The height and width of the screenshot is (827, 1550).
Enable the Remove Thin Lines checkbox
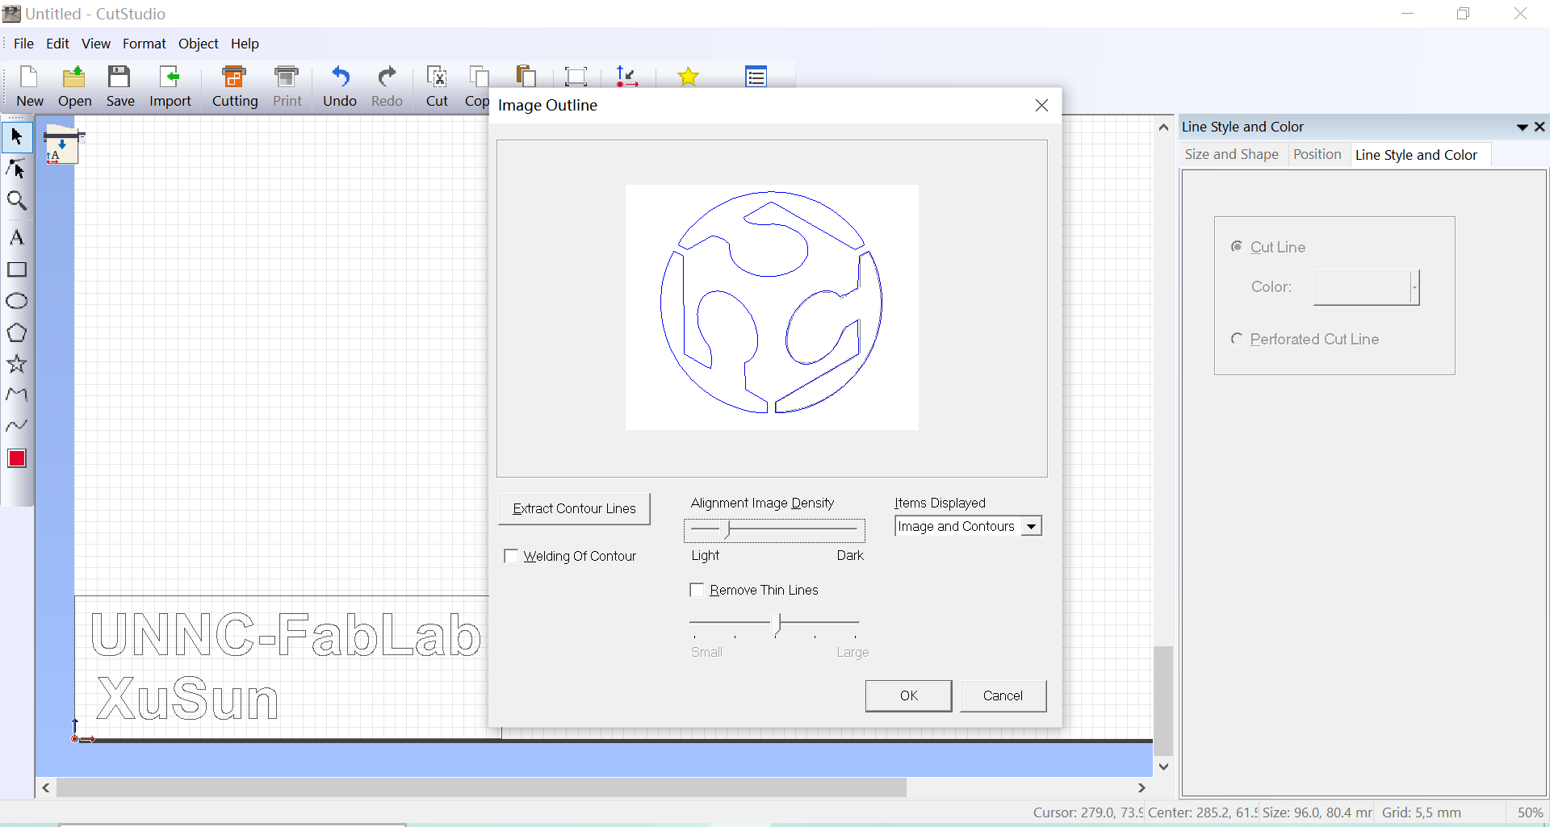pos(697,590)
